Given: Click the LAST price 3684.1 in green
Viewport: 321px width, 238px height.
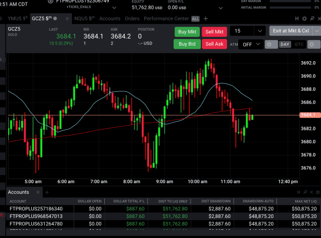Looking at the screenshot, I should (x=66, y=36).
